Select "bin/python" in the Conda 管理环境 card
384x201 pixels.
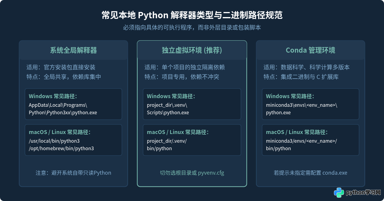coord(278,148)
